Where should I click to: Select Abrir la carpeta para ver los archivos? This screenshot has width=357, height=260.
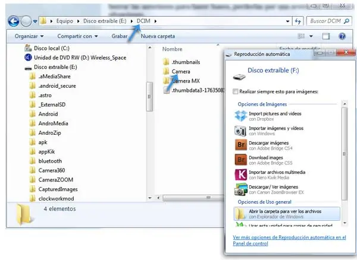pos(287,214)
